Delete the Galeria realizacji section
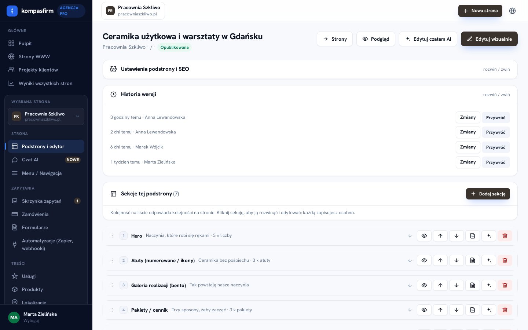The image size is (528, 330). click(505, 285)
